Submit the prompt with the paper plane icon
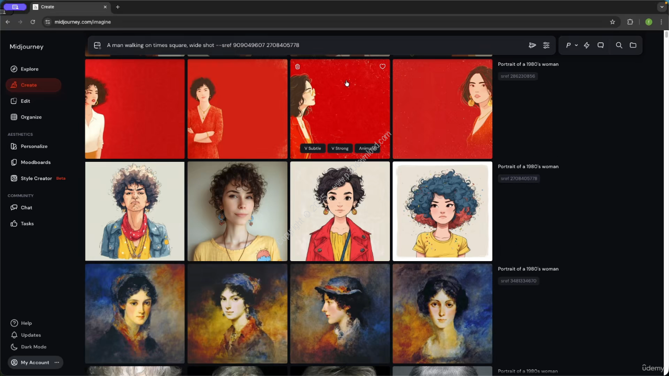Image resolution: width=669 pixels, height=376 pixels. click(532, 45)
